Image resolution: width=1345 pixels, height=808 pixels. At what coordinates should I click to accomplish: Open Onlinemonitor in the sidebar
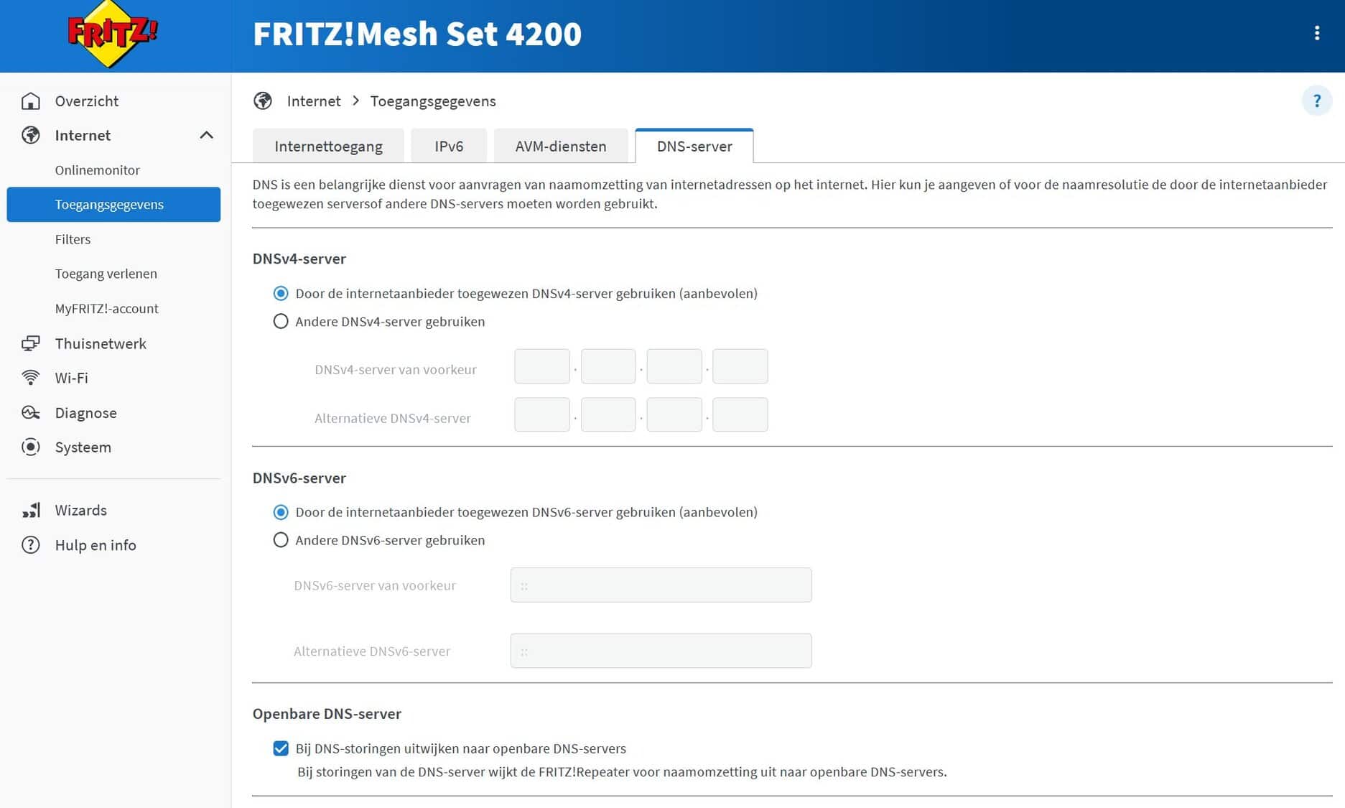pos(97,170)
